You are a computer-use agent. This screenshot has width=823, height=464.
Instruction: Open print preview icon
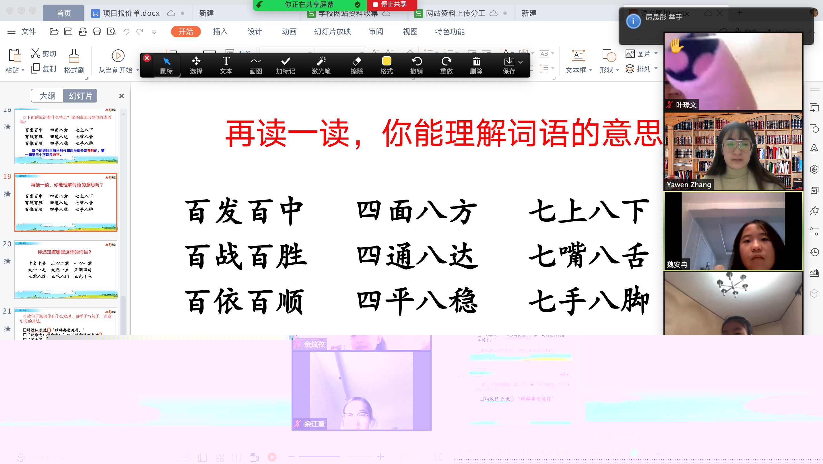pyautogui.click(x=112, y=31)
